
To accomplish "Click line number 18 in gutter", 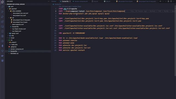I will click(x=55, y=50).
